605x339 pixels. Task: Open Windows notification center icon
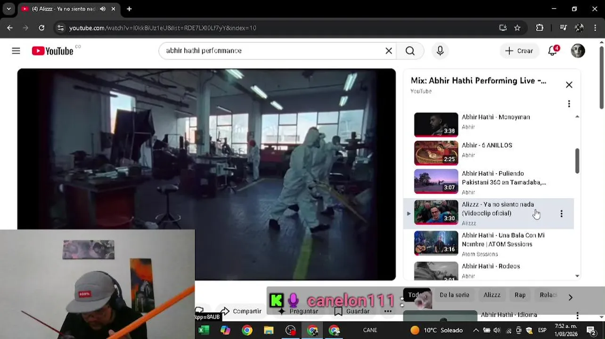[591, 331]
